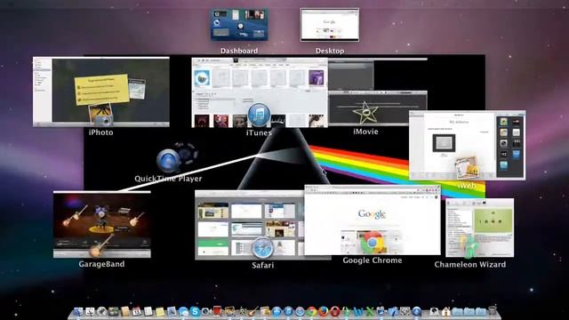Click the "Dashboard" label
Viewport: 569px width, 320px height.
(x=239, y=51)
